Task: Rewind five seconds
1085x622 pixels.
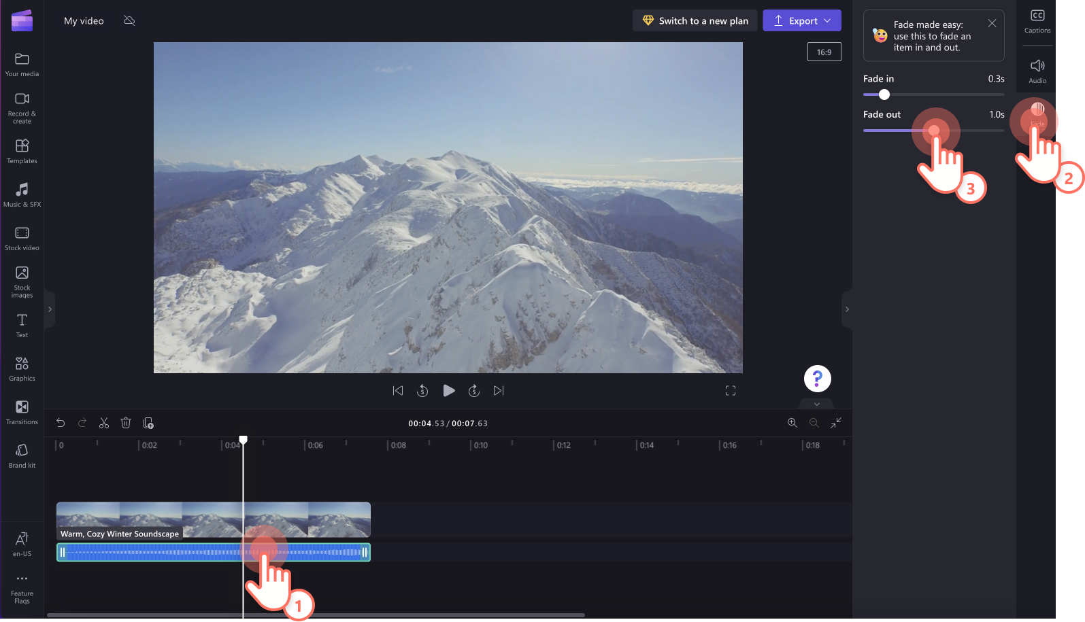Action: (422, 391)
